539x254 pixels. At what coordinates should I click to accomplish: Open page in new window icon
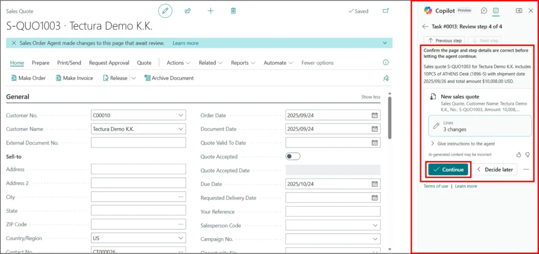coord(385,11)
